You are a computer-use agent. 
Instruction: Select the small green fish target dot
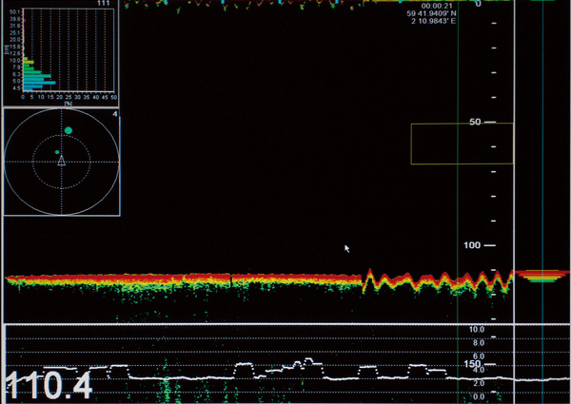pyautogui.click(x=57, y=152)
